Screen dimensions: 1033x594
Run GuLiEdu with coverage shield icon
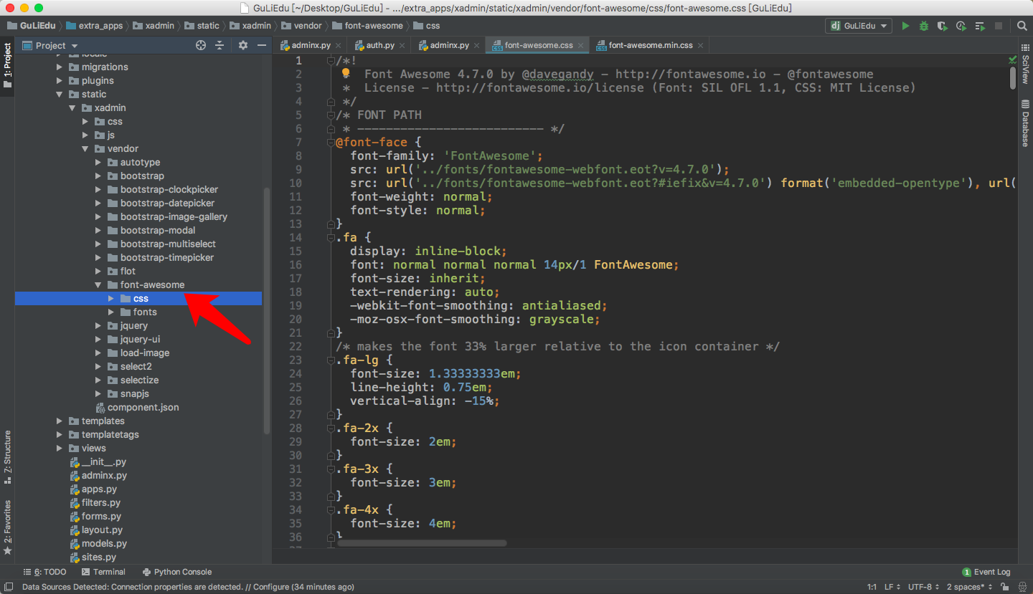(x=943, y=26)
